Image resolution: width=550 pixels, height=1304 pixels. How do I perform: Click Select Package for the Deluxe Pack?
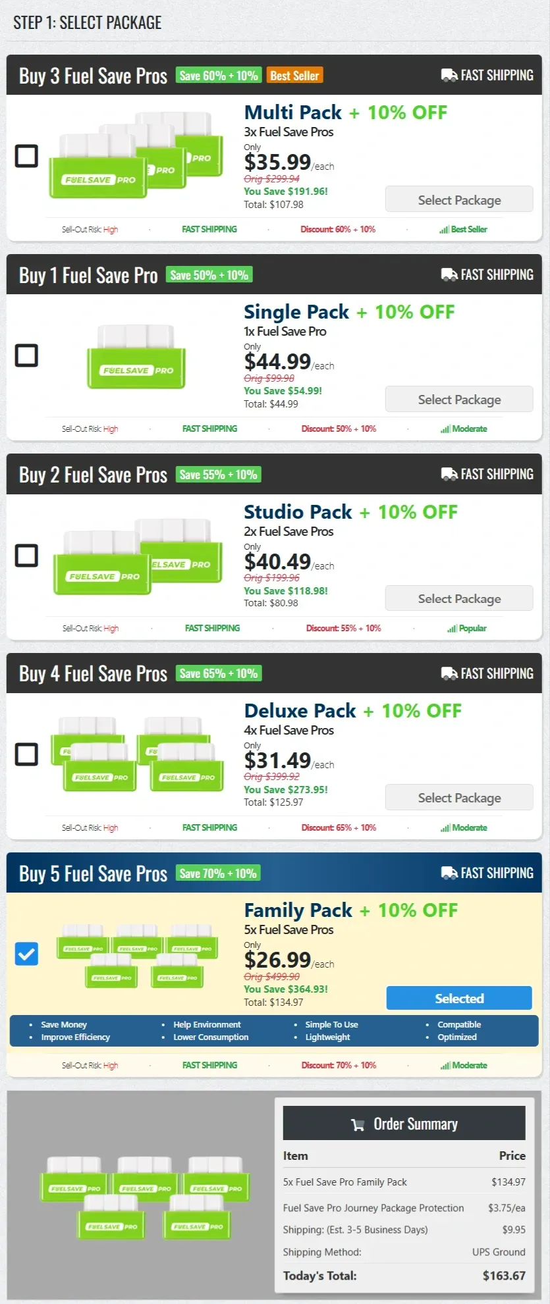click(x=458, y=797)
